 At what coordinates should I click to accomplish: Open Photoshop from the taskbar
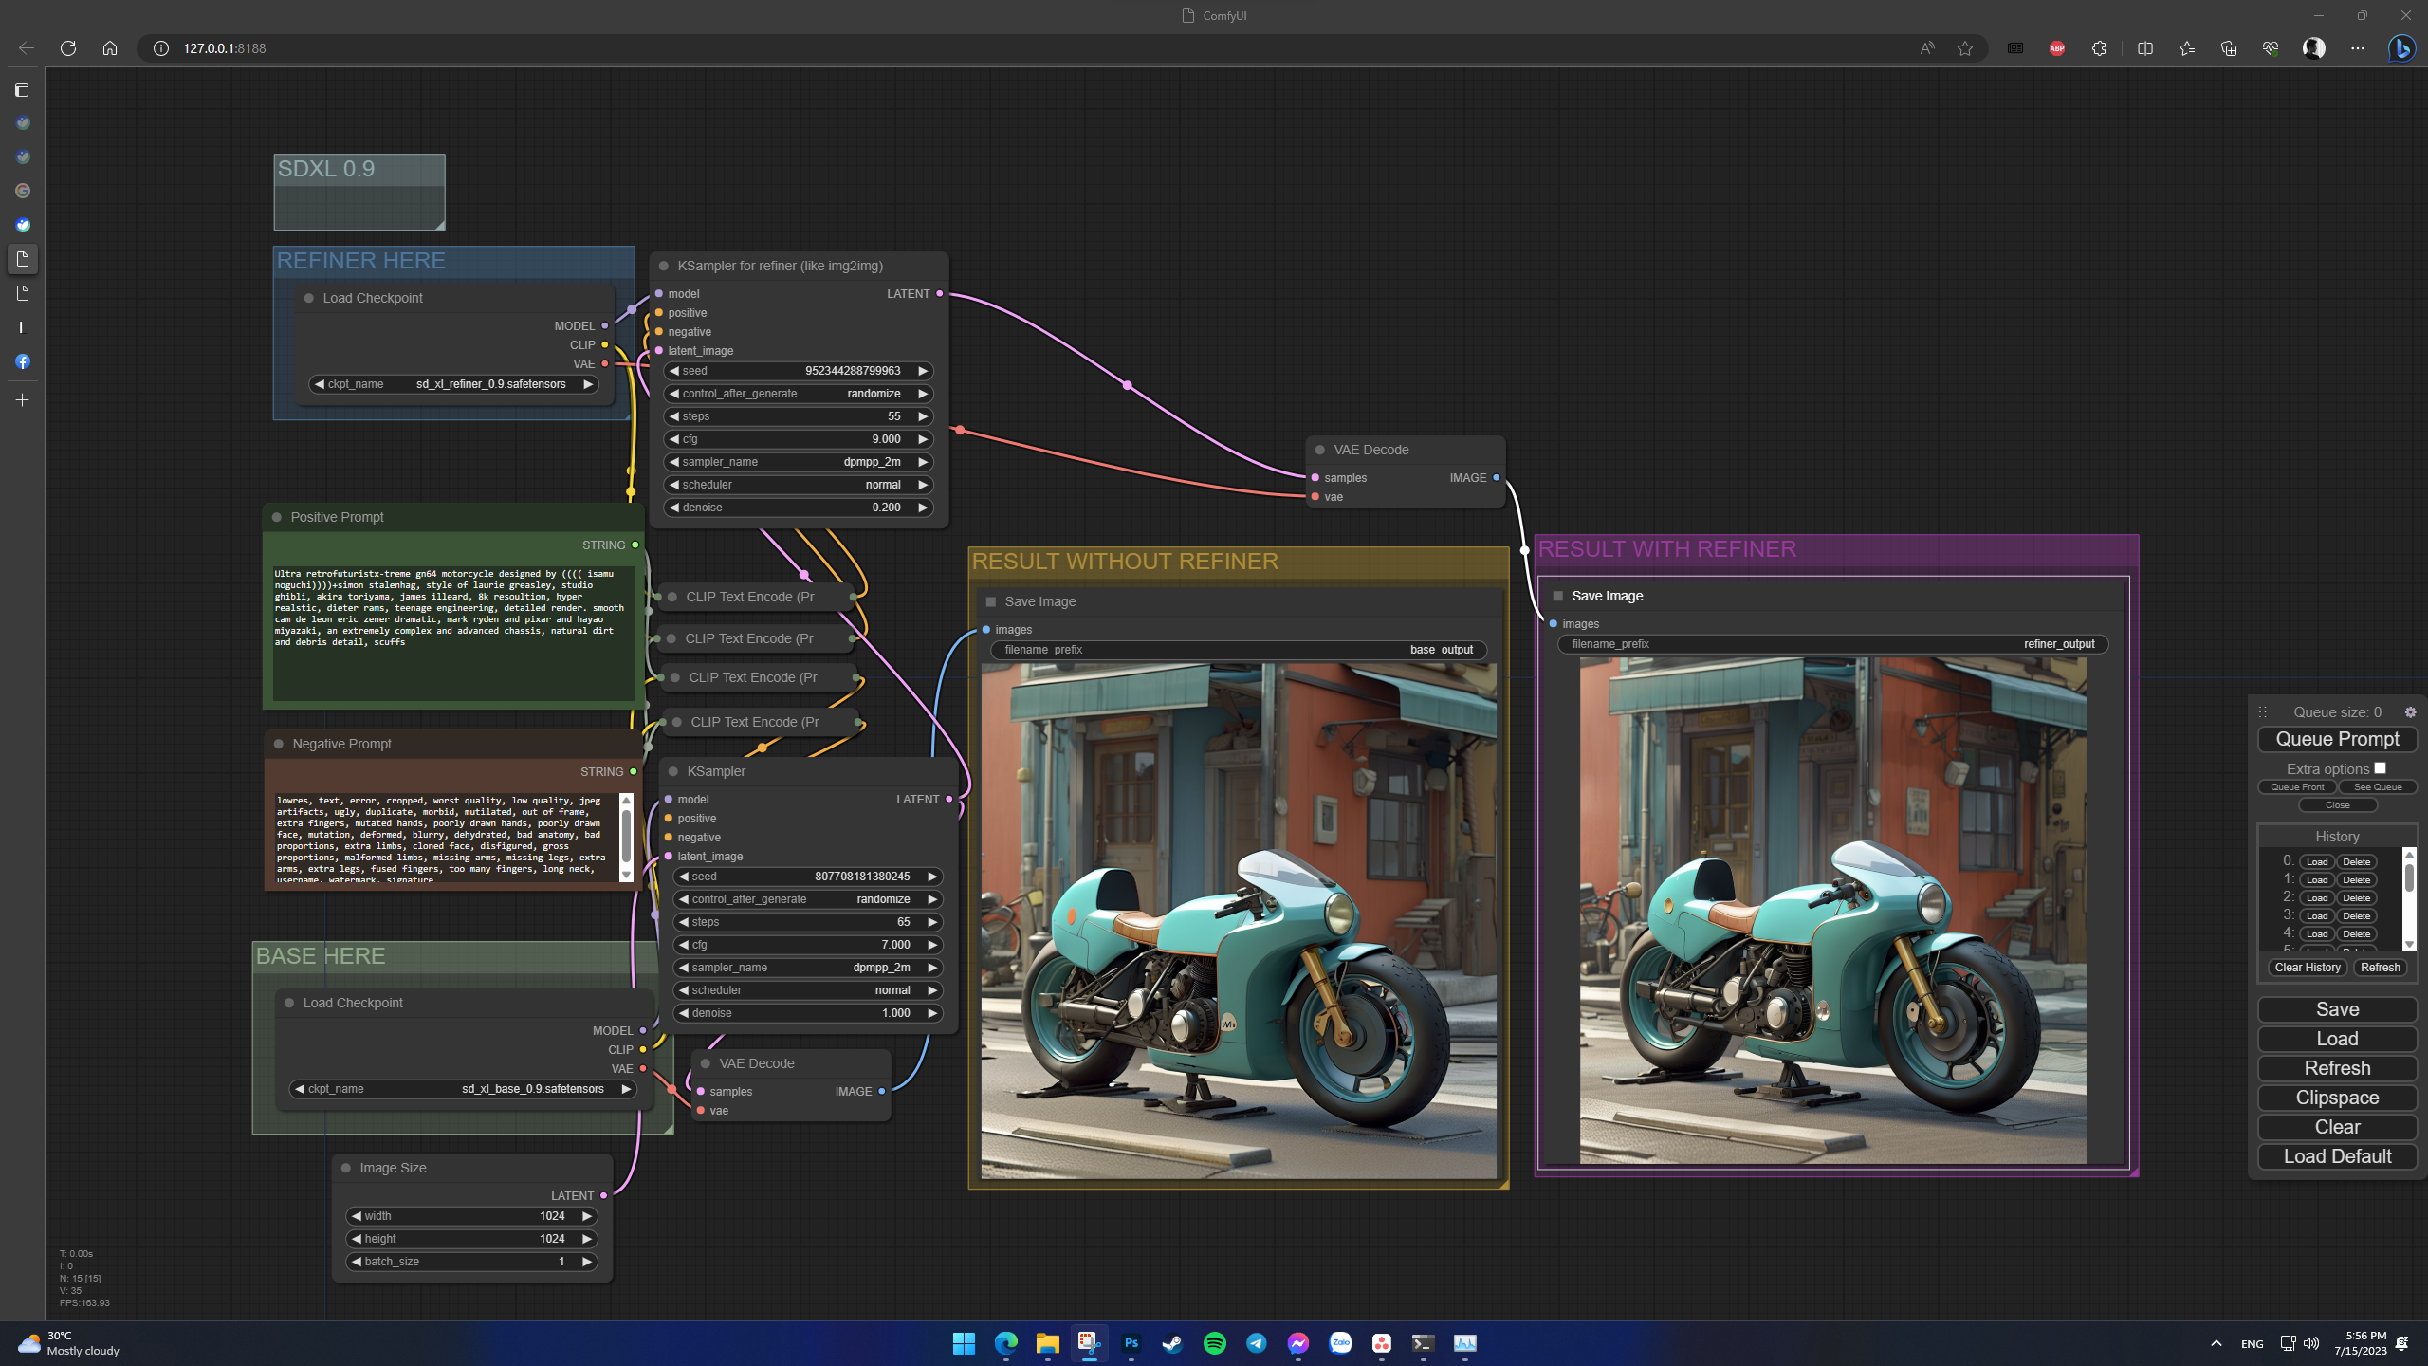(x=1131, y=1343)
